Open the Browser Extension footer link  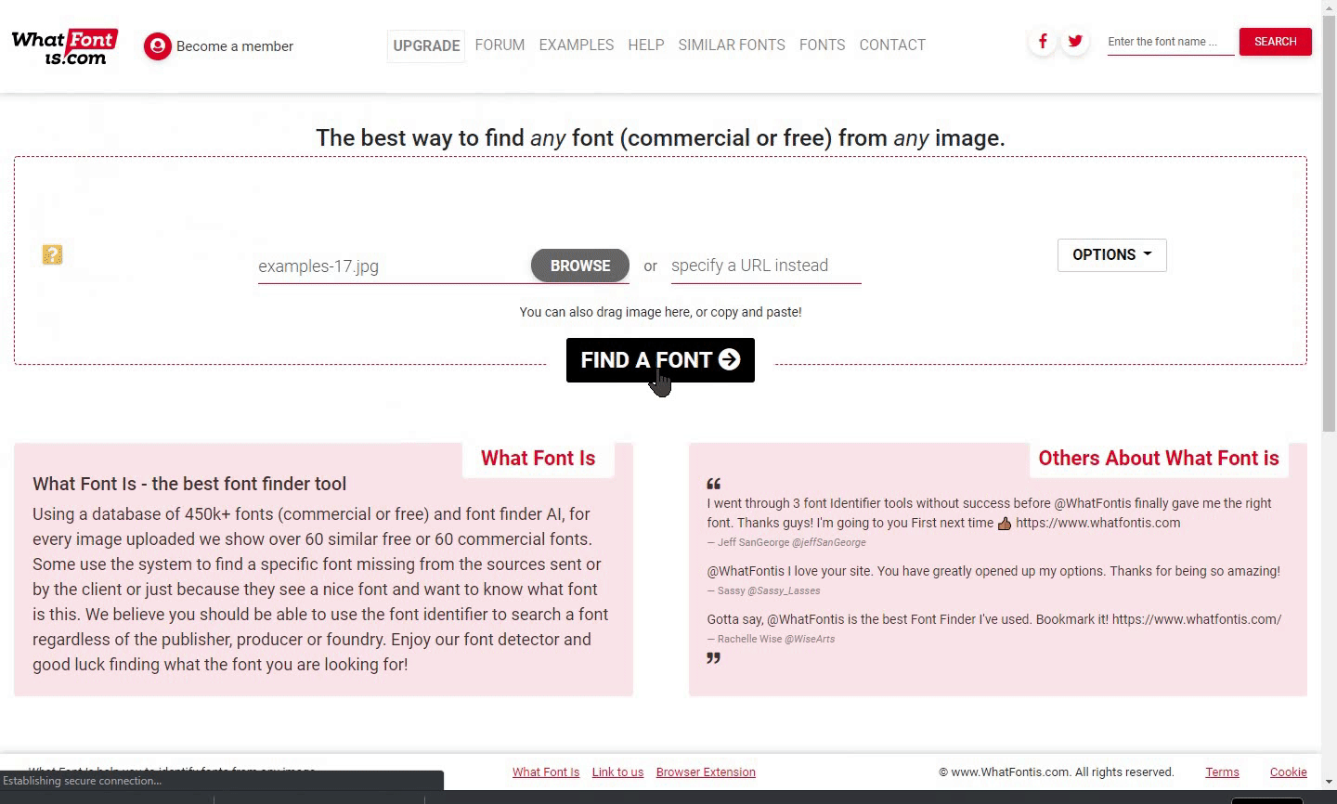[x=706, y=772]
